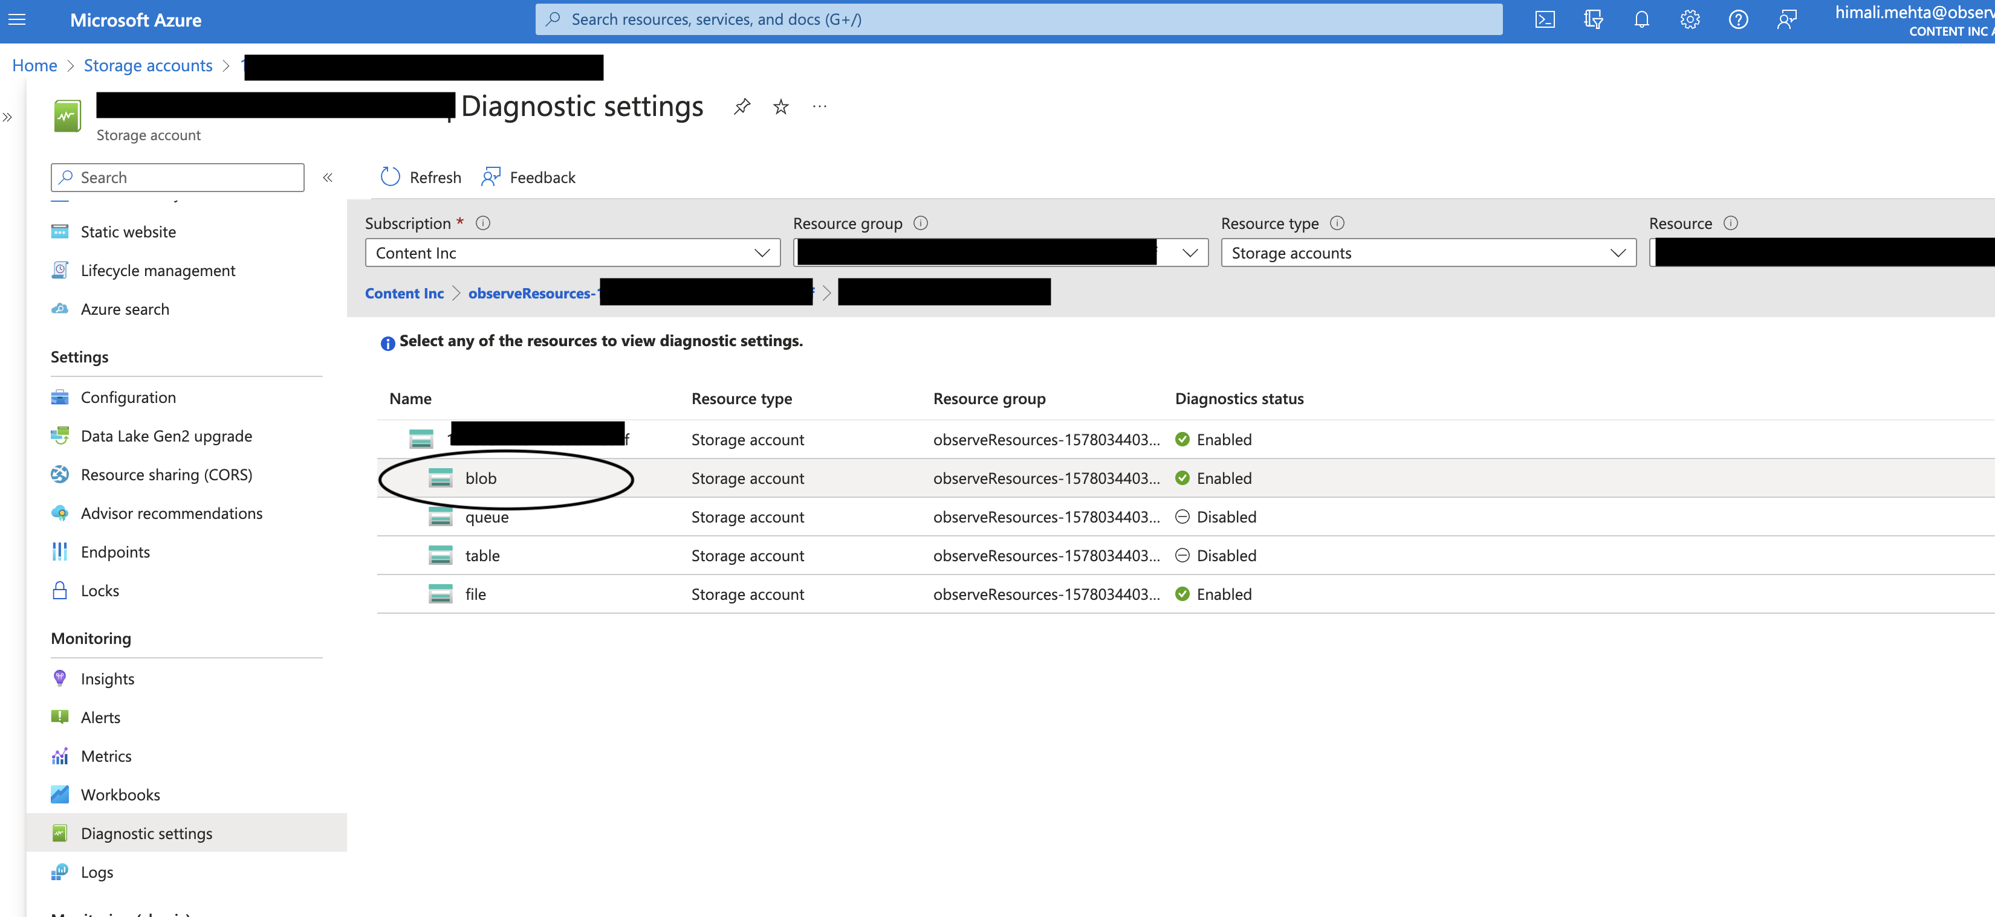Select Endpoints in the Settings menu

pos(115,552)
